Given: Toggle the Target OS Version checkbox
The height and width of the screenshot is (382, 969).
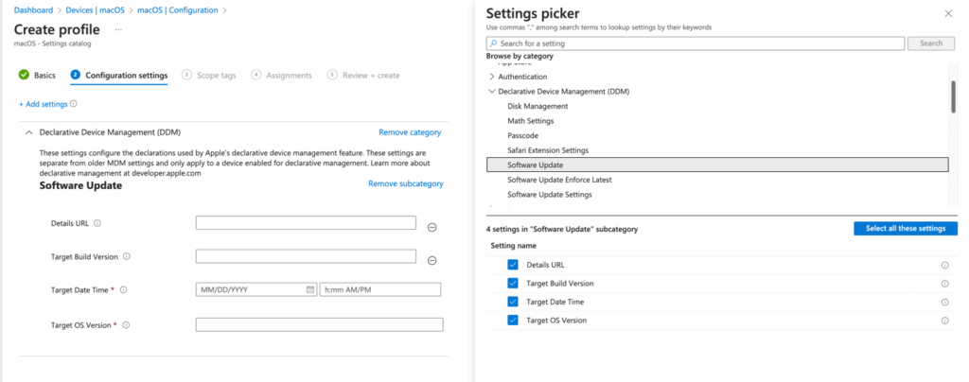Looking at the screenshot, I should click(513, 321).
